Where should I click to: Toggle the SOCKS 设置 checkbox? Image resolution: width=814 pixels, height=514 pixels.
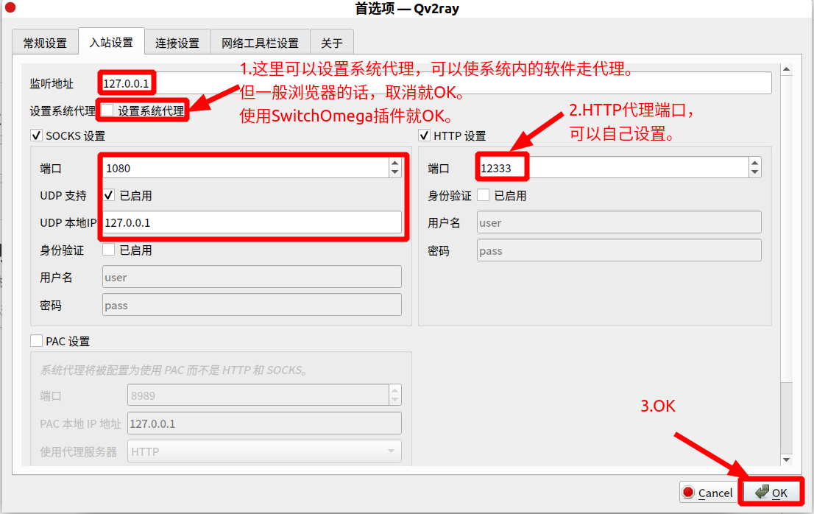pos(36,135)
